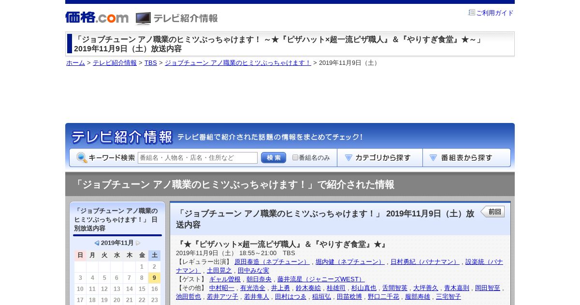Viewport: 580px width, 305px height.
Task: Open 中村昭一 link
Action: pos(222,288)
